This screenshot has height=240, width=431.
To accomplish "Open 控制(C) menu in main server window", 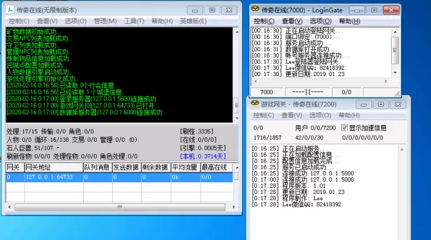I will coord(19,21).
